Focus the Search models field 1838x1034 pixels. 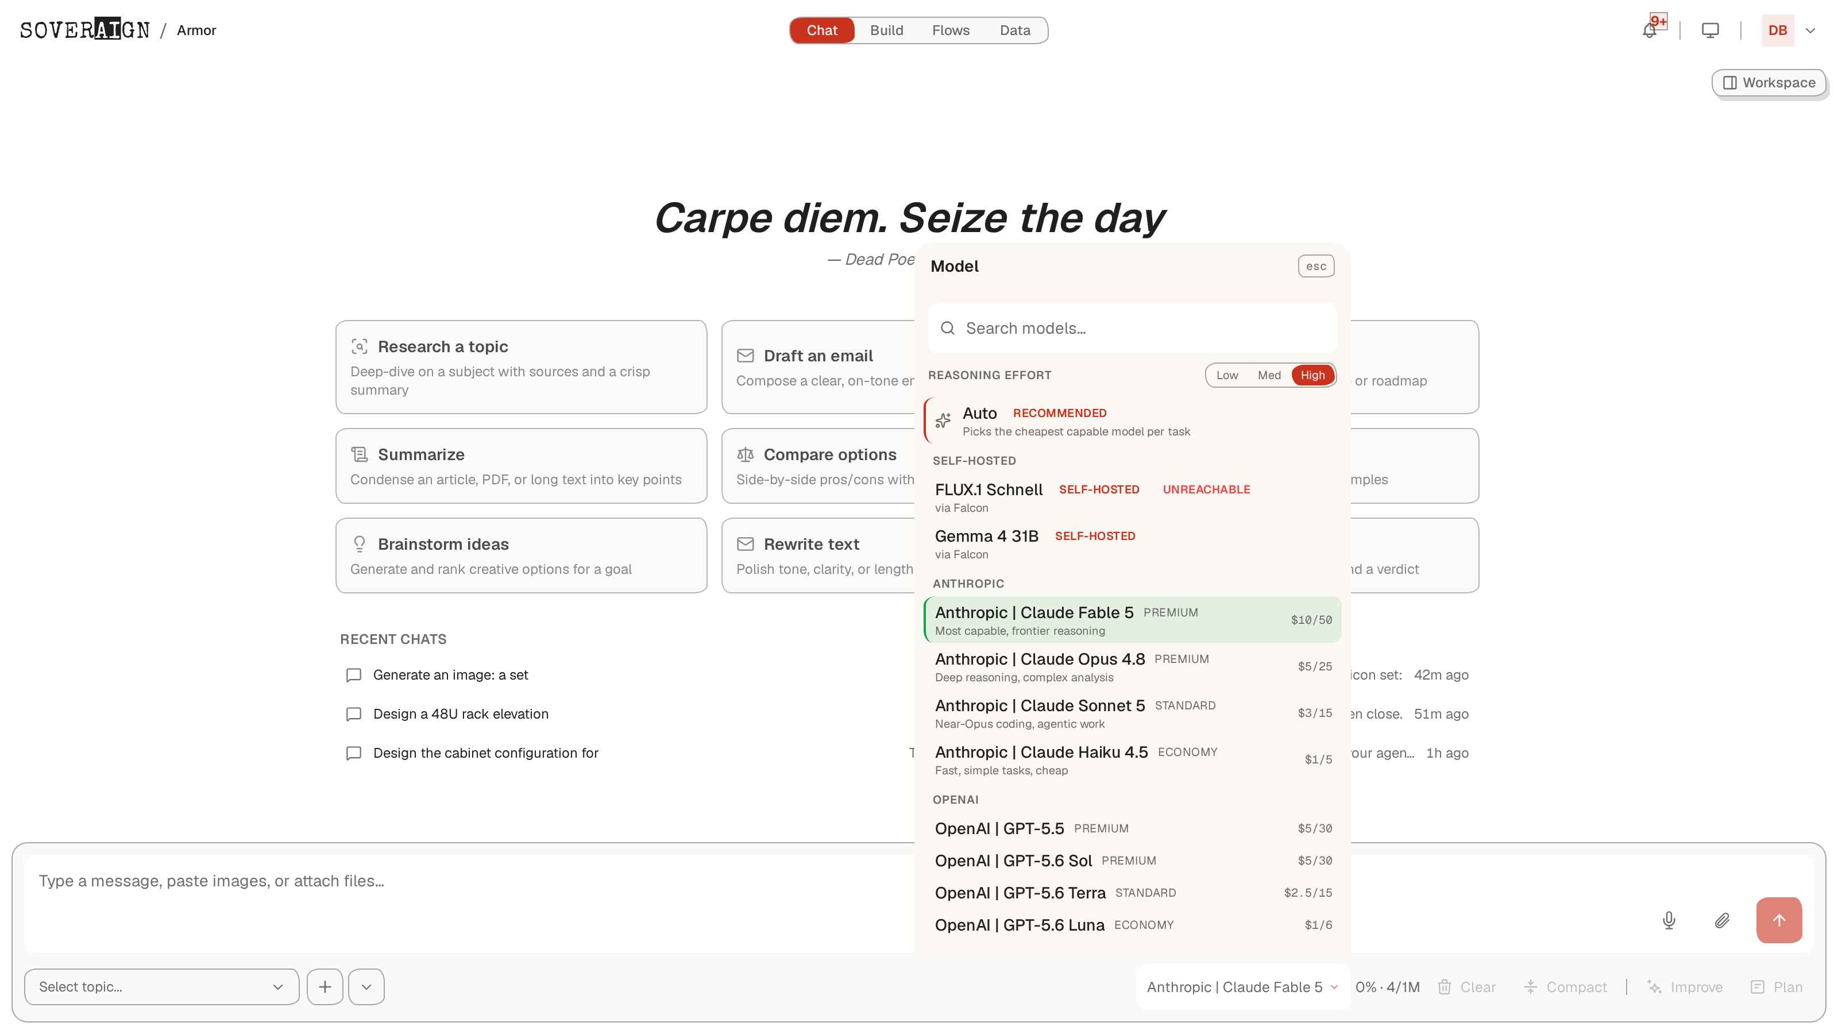(x=1132, y=328)
